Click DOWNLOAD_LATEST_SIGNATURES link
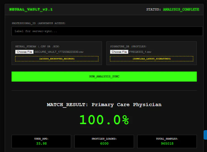The height and width of the screenshot is (152, 207). pyautogui.click(x=152, y=59)
